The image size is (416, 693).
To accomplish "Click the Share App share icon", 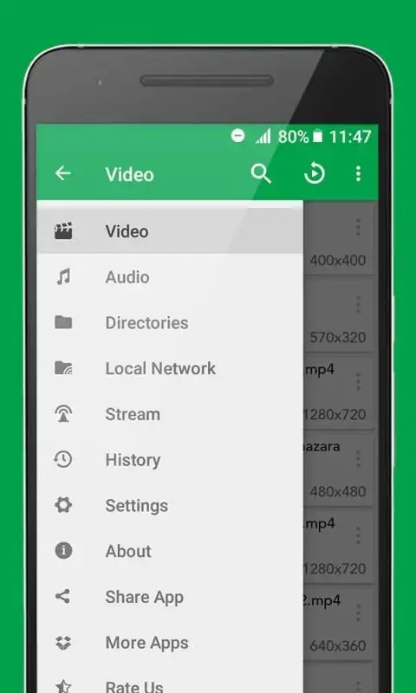I will point(62,596).
